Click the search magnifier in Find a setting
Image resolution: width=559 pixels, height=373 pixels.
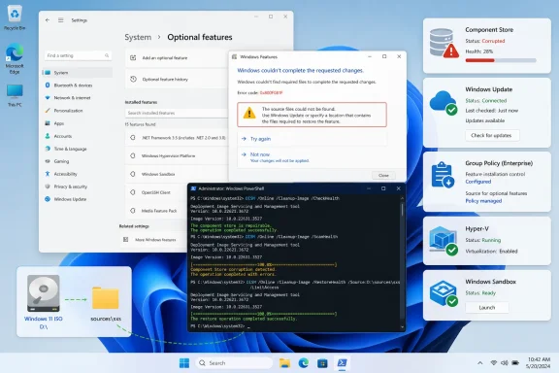coord(107,55)
